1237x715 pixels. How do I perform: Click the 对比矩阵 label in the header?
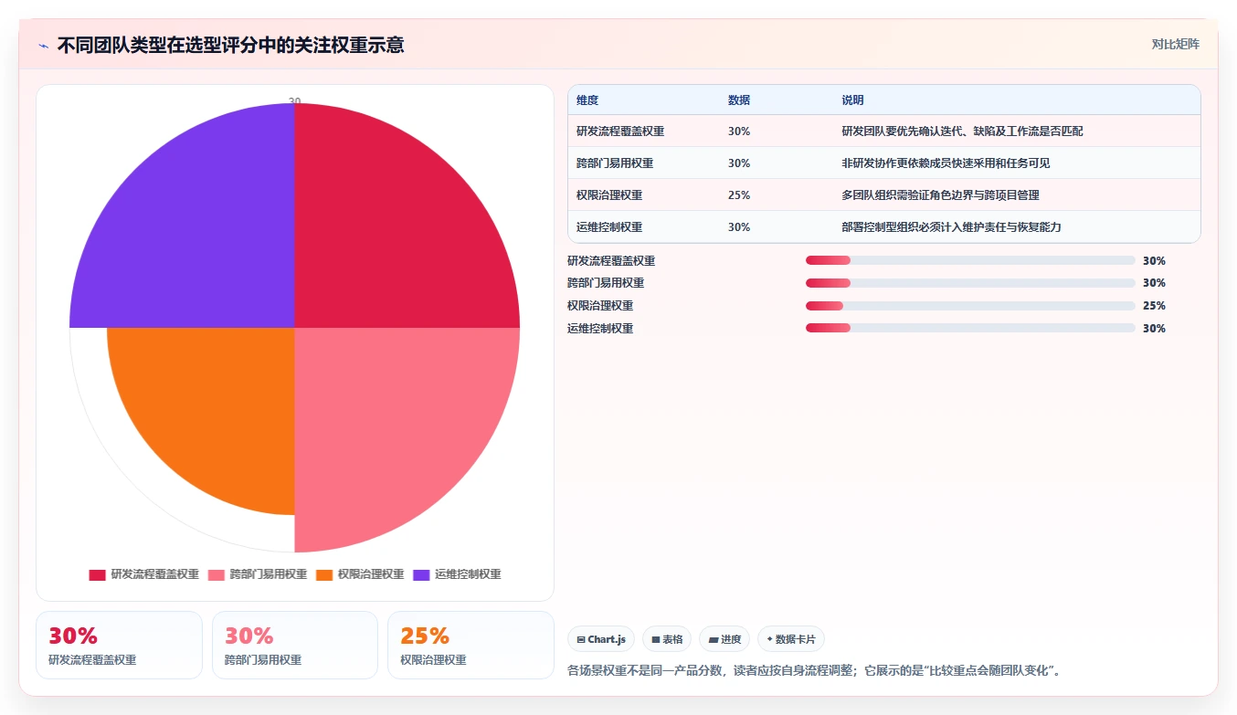click(x=1176, y=44)
